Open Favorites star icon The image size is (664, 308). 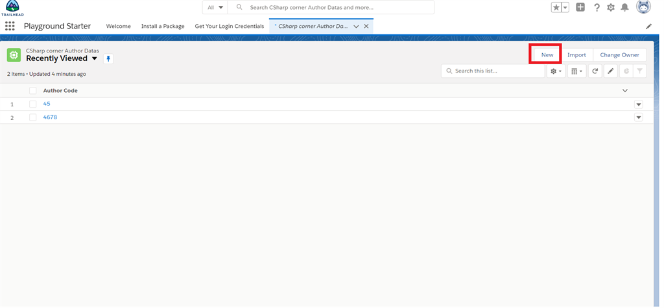tap(556, 7)
